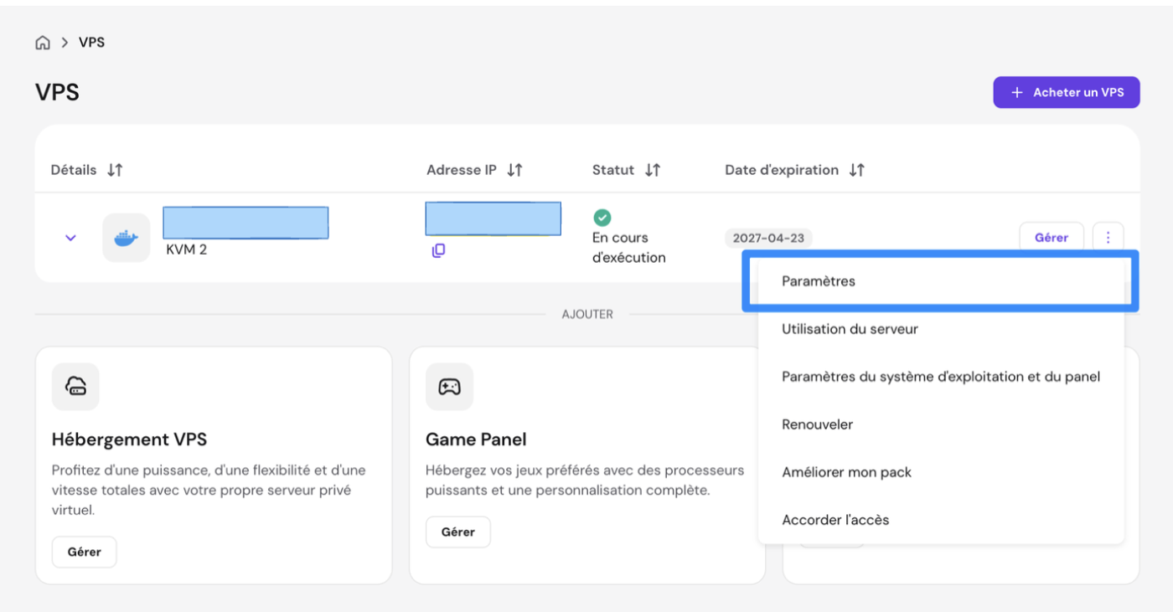Image resolution: width=1173 pixels, height=612 pixels.
Task: Click the Statut column header
Action: [x=613, y=170]
